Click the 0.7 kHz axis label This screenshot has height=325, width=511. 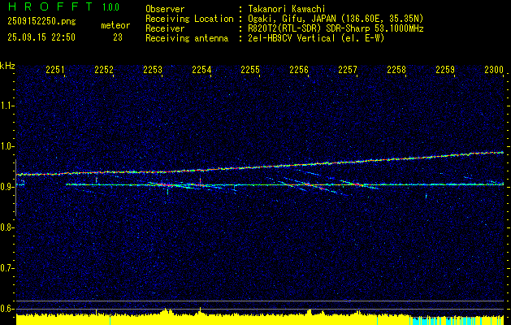[x=6, y=268]
